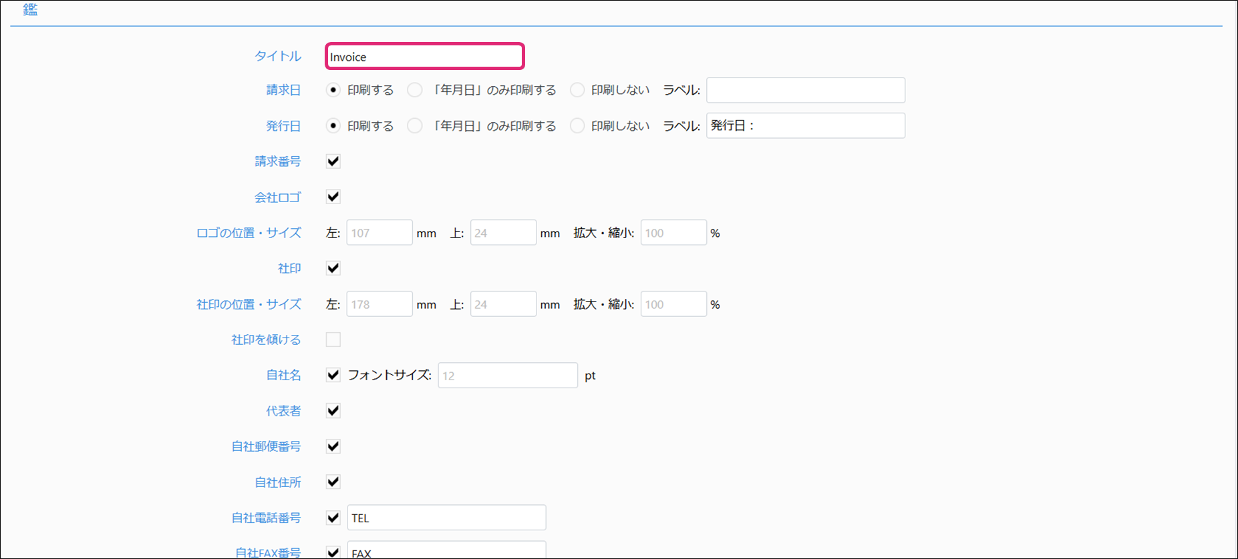The width and height of the screenshot is (1238, 559).
Task: Toggle the 会社ロゴ checkbox
Action: (333, 197)
